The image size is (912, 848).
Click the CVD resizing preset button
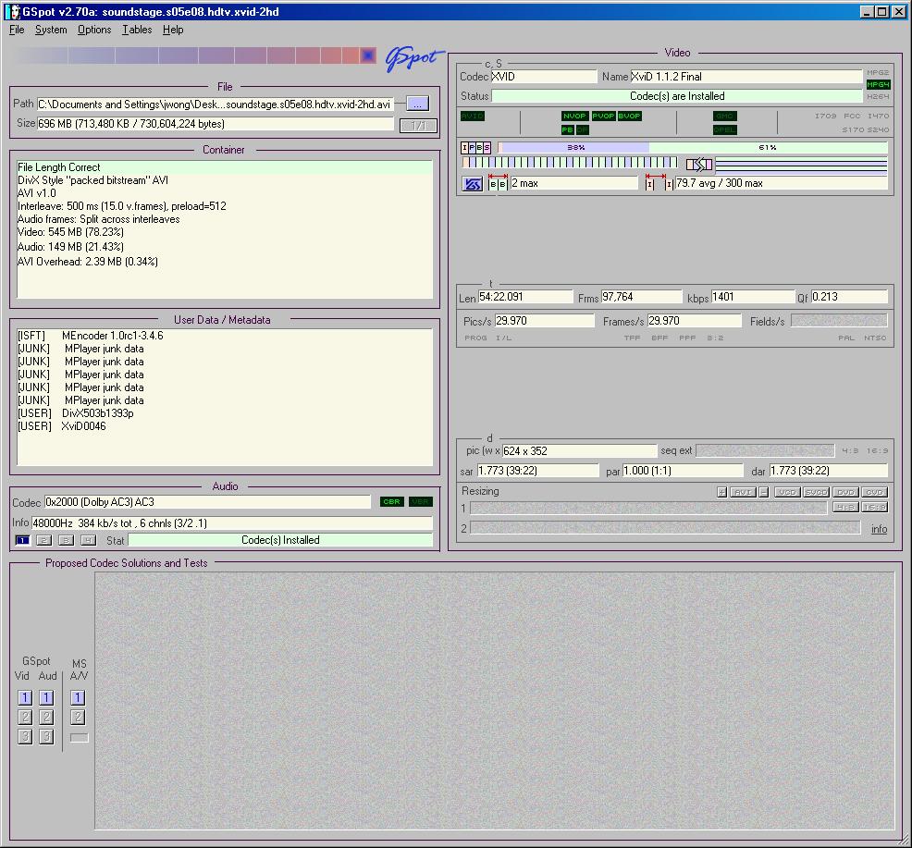pyautogui.click(x=874, y=492)
